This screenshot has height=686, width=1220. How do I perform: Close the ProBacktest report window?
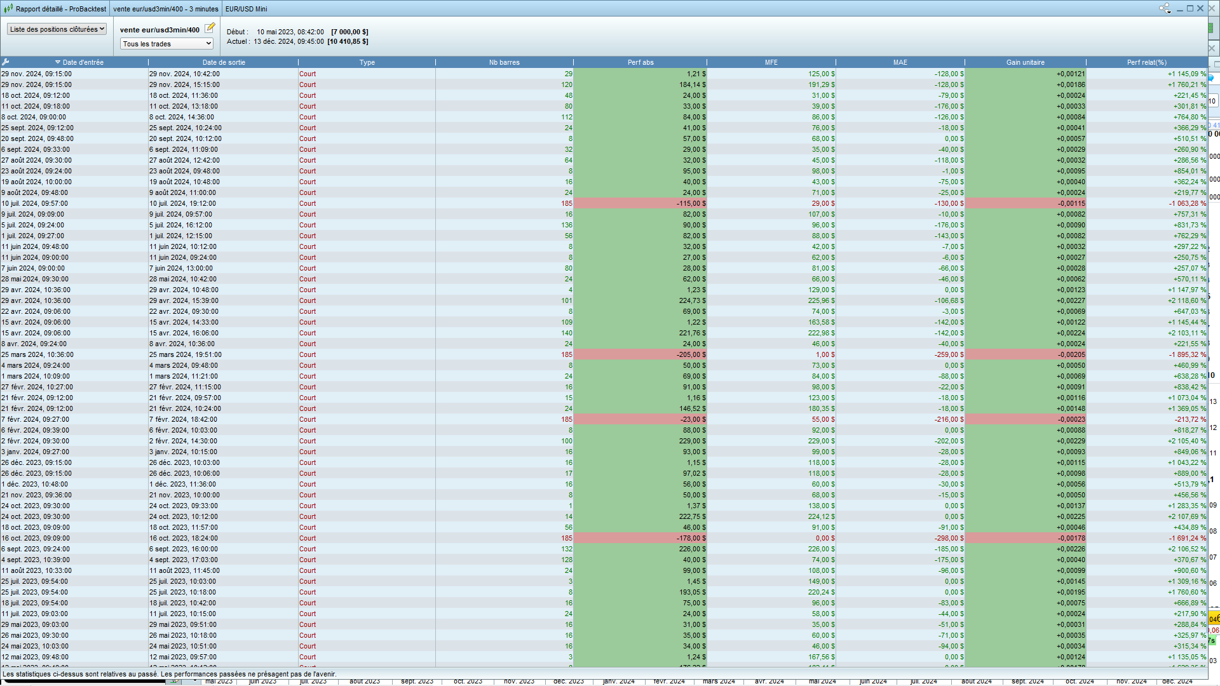1200,8
